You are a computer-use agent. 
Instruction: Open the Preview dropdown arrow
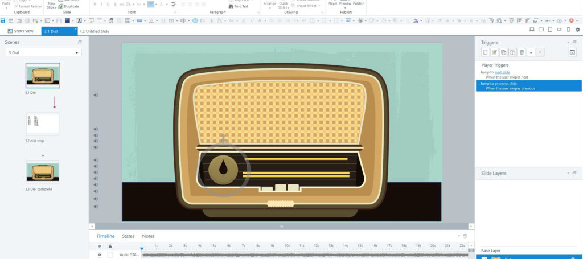point(345,8)
